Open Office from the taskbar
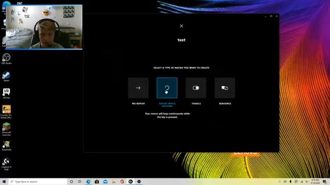Image resolution: width=330 pixels, height=185 pixels. pos(122,181)
